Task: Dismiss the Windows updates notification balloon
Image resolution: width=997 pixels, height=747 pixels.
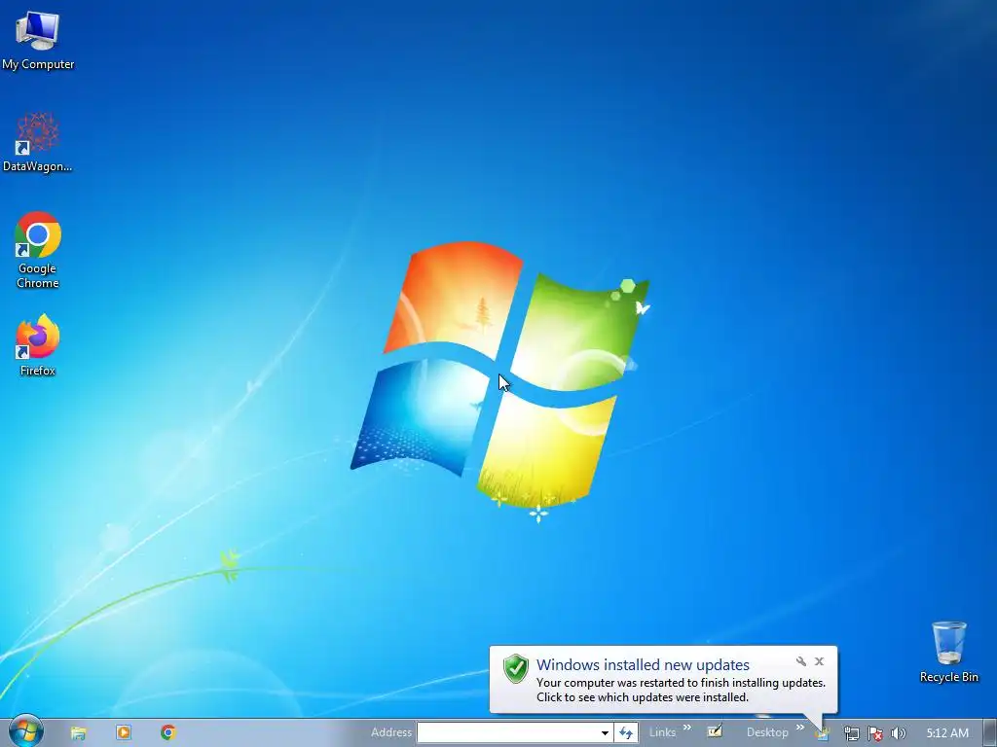Action: pyautogui.click(x=820, y=661)
